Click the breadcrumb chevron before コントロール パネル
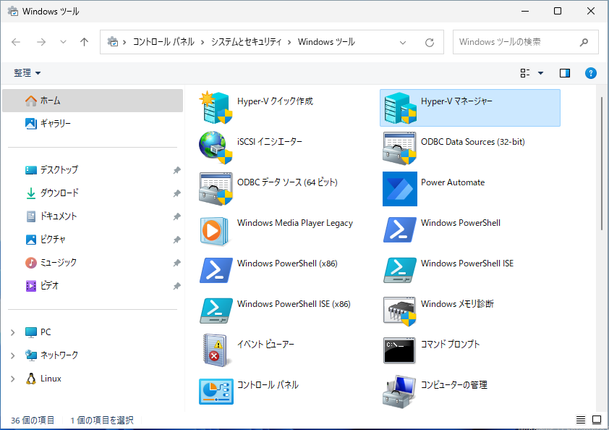The image size is (609, 430). (x=124, y=43)
